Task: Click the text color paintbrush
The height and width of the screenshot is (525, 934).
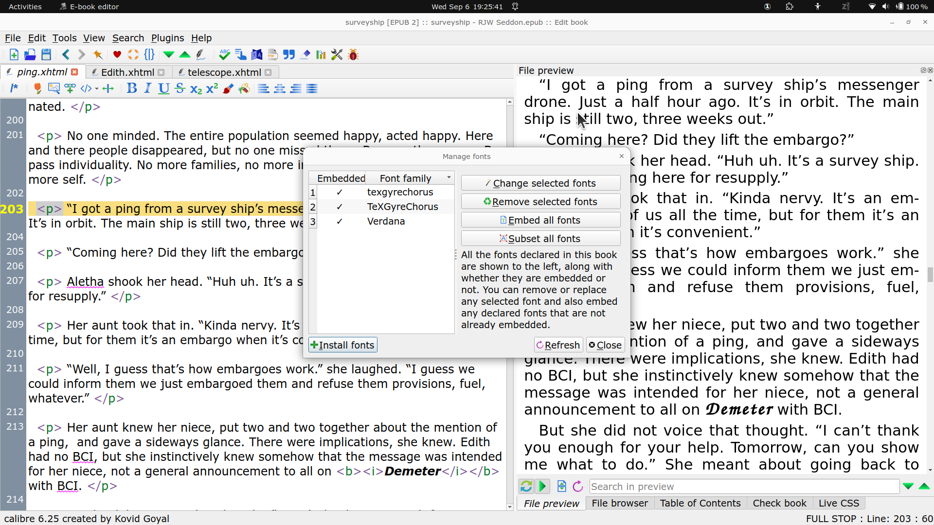Action: [228, 88]
